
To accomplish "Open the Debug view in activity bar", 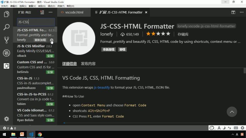I will point(6,53).
